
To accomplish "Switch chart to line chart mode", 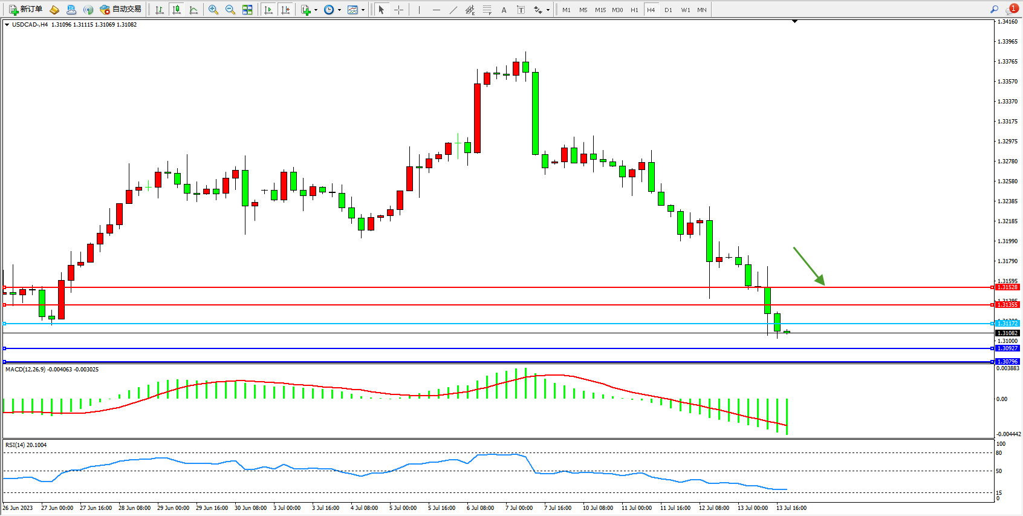I will tap(193, 10).
